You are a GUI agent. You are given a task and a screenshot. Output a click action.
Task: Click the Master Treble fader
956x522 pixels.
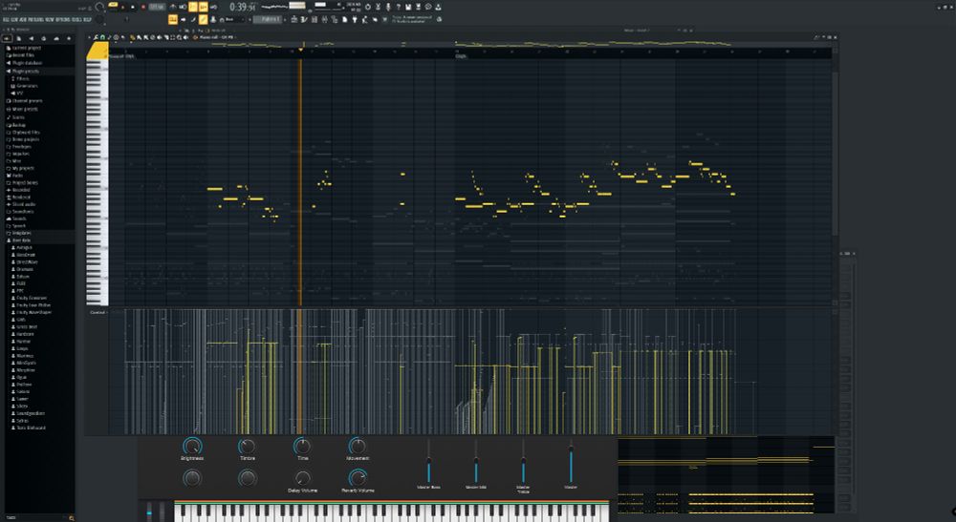coord(523,462)
